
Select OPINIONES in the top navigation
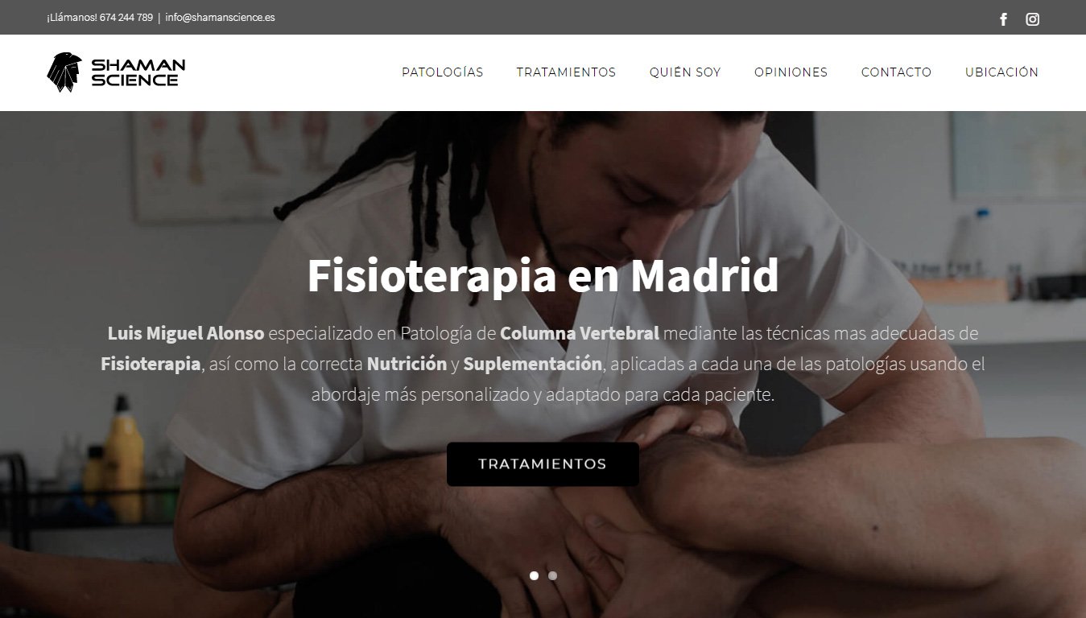pos(791,72)
